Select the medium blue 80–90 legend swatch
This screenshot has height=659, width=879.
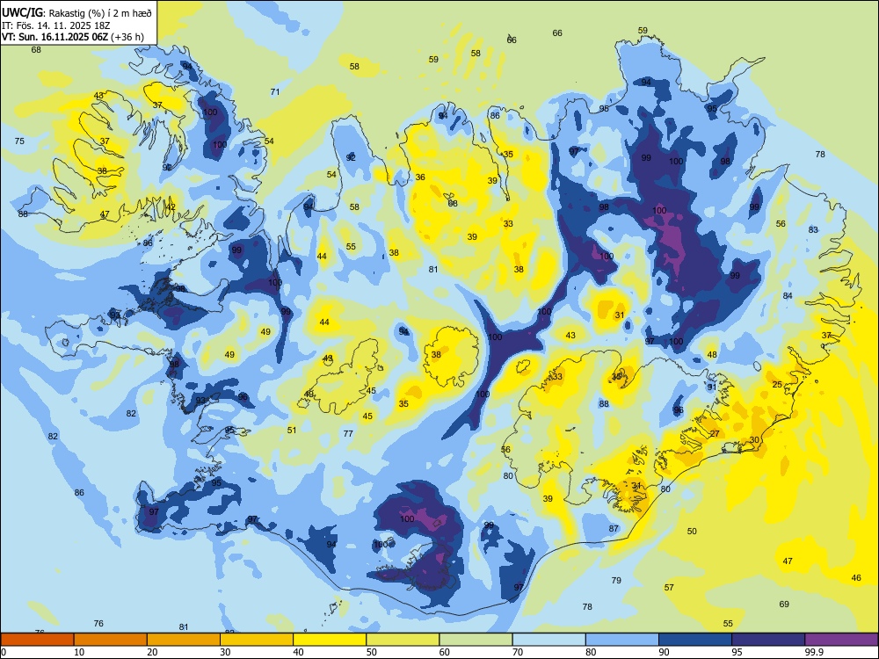click(622, 640)
